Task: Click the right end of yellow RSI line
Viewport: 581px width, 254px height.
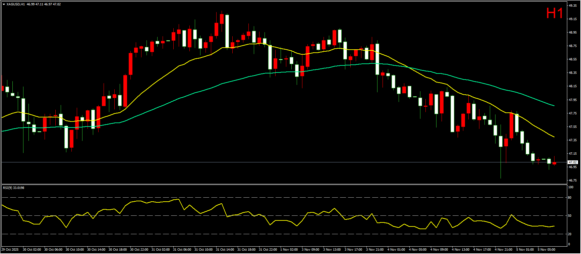Action: pyautogui.click(x=554, y=226)
